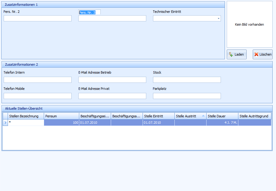Focus the Telefon Mobile text field

click(38, 96)
